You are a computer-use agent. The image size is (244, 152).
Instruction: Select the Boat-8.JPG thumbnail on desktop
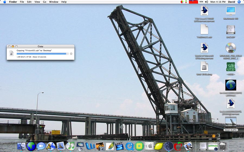(x=231, y=122)
